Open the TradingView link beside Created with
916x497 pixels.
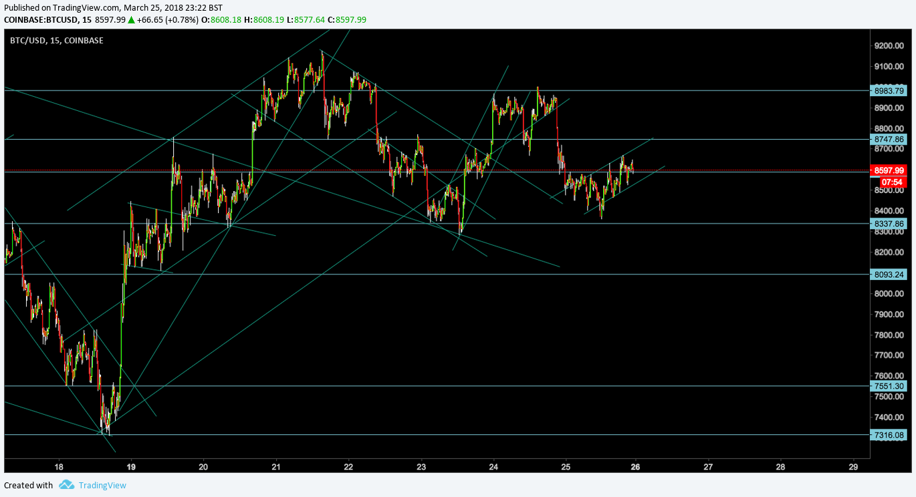pyautogui.click(x=102, y=486)
